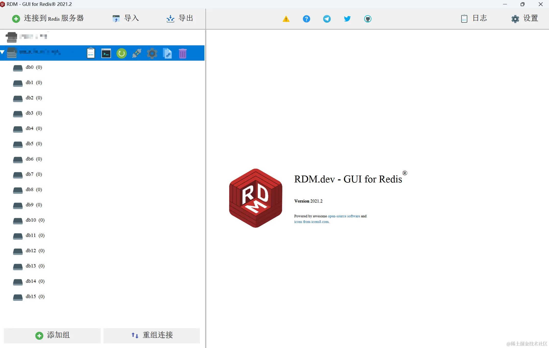The width and height of the screenshot is (549, 348).
Task: Follow the open-source software link
Action: coord(344,216)
